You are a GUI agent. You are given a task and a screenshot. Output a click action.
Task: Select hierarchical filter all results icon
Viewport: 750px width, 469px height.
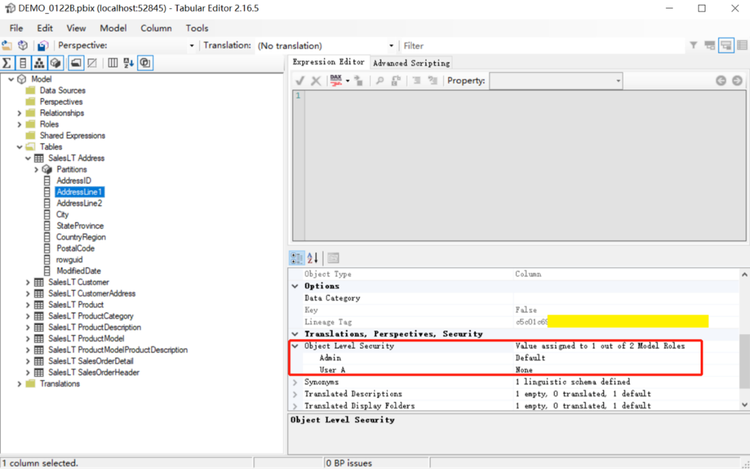click(x=726, y=45)
